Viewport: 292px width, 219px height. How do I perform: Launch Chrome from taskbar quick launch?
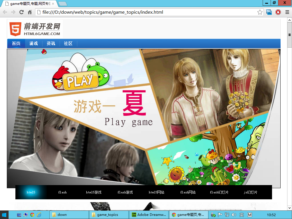[32, 215]
